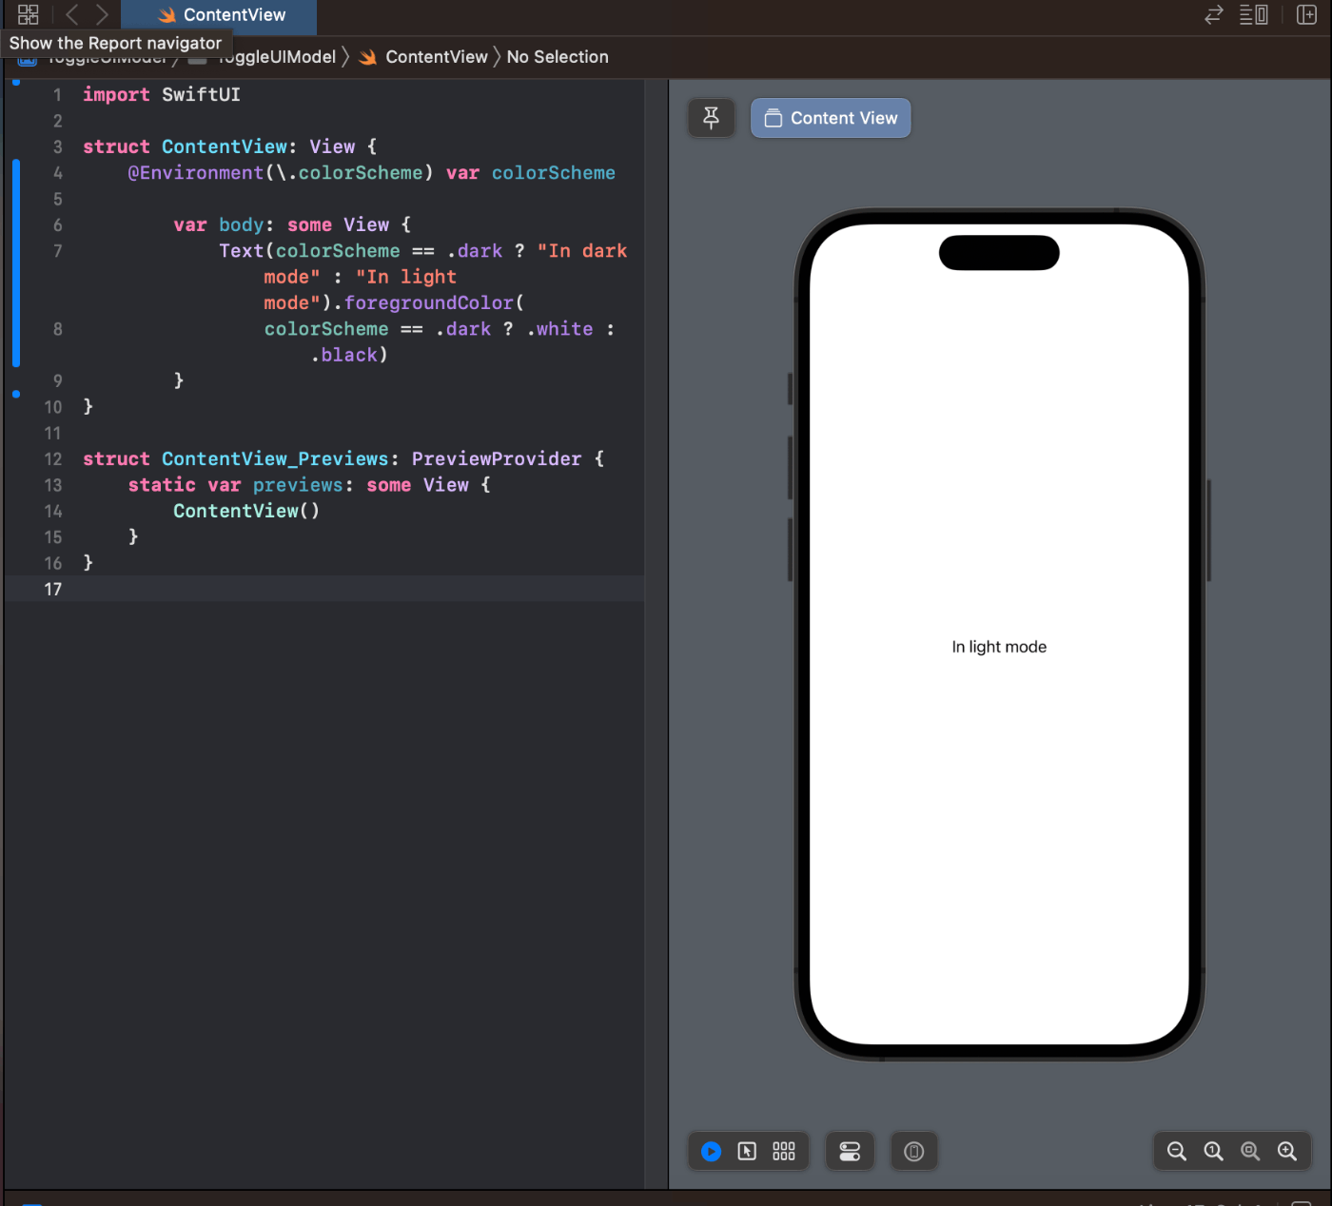Click the '.white' value in code
The image size is (1332, 1206).
coord(560,329)
